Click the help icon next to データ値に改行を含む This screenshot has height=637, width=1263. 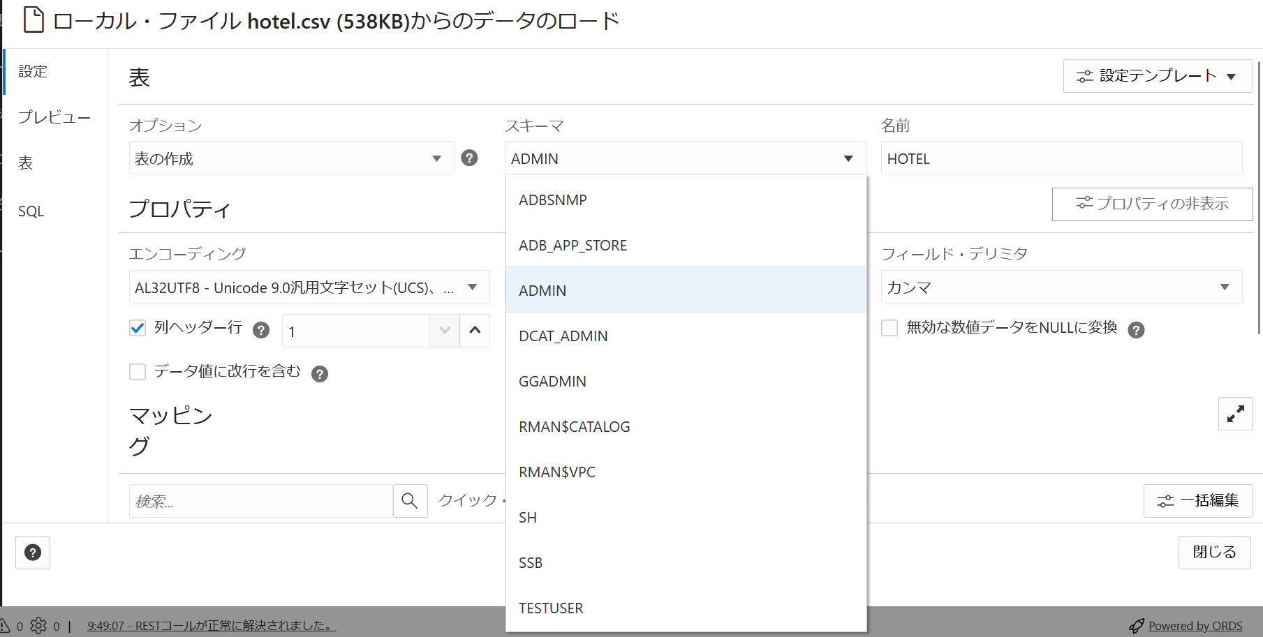(320, 374)
